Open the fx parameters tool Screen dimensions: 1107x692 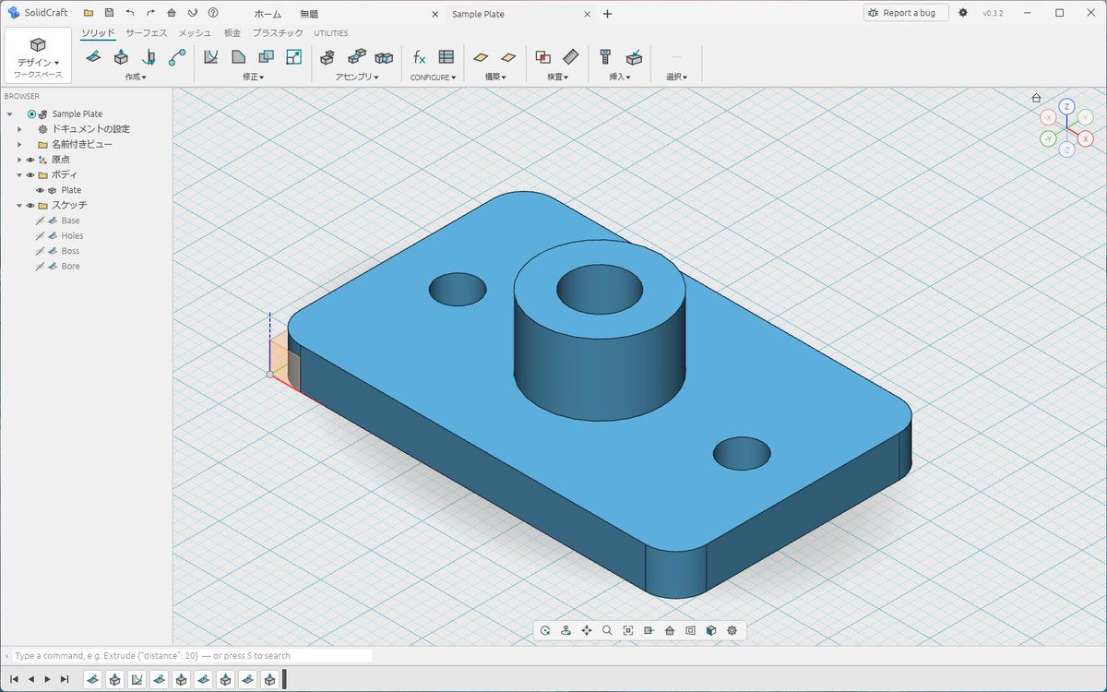pos(419,57)
